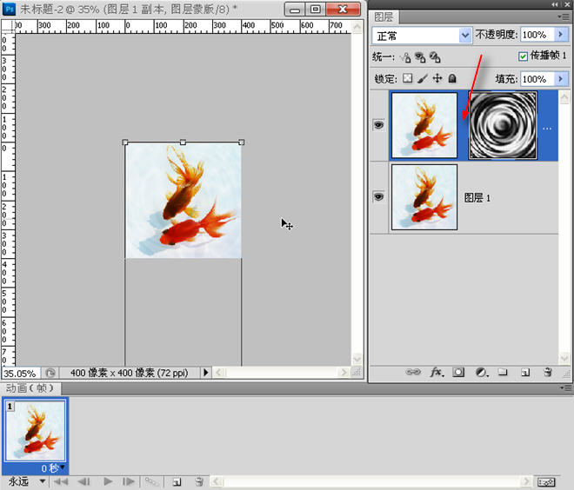Image resolution: width=574 pixels, height=490 pixels.
Task: Click the 35.05% zoom level field
Action: pyautogui.click(x=21, y=374)
